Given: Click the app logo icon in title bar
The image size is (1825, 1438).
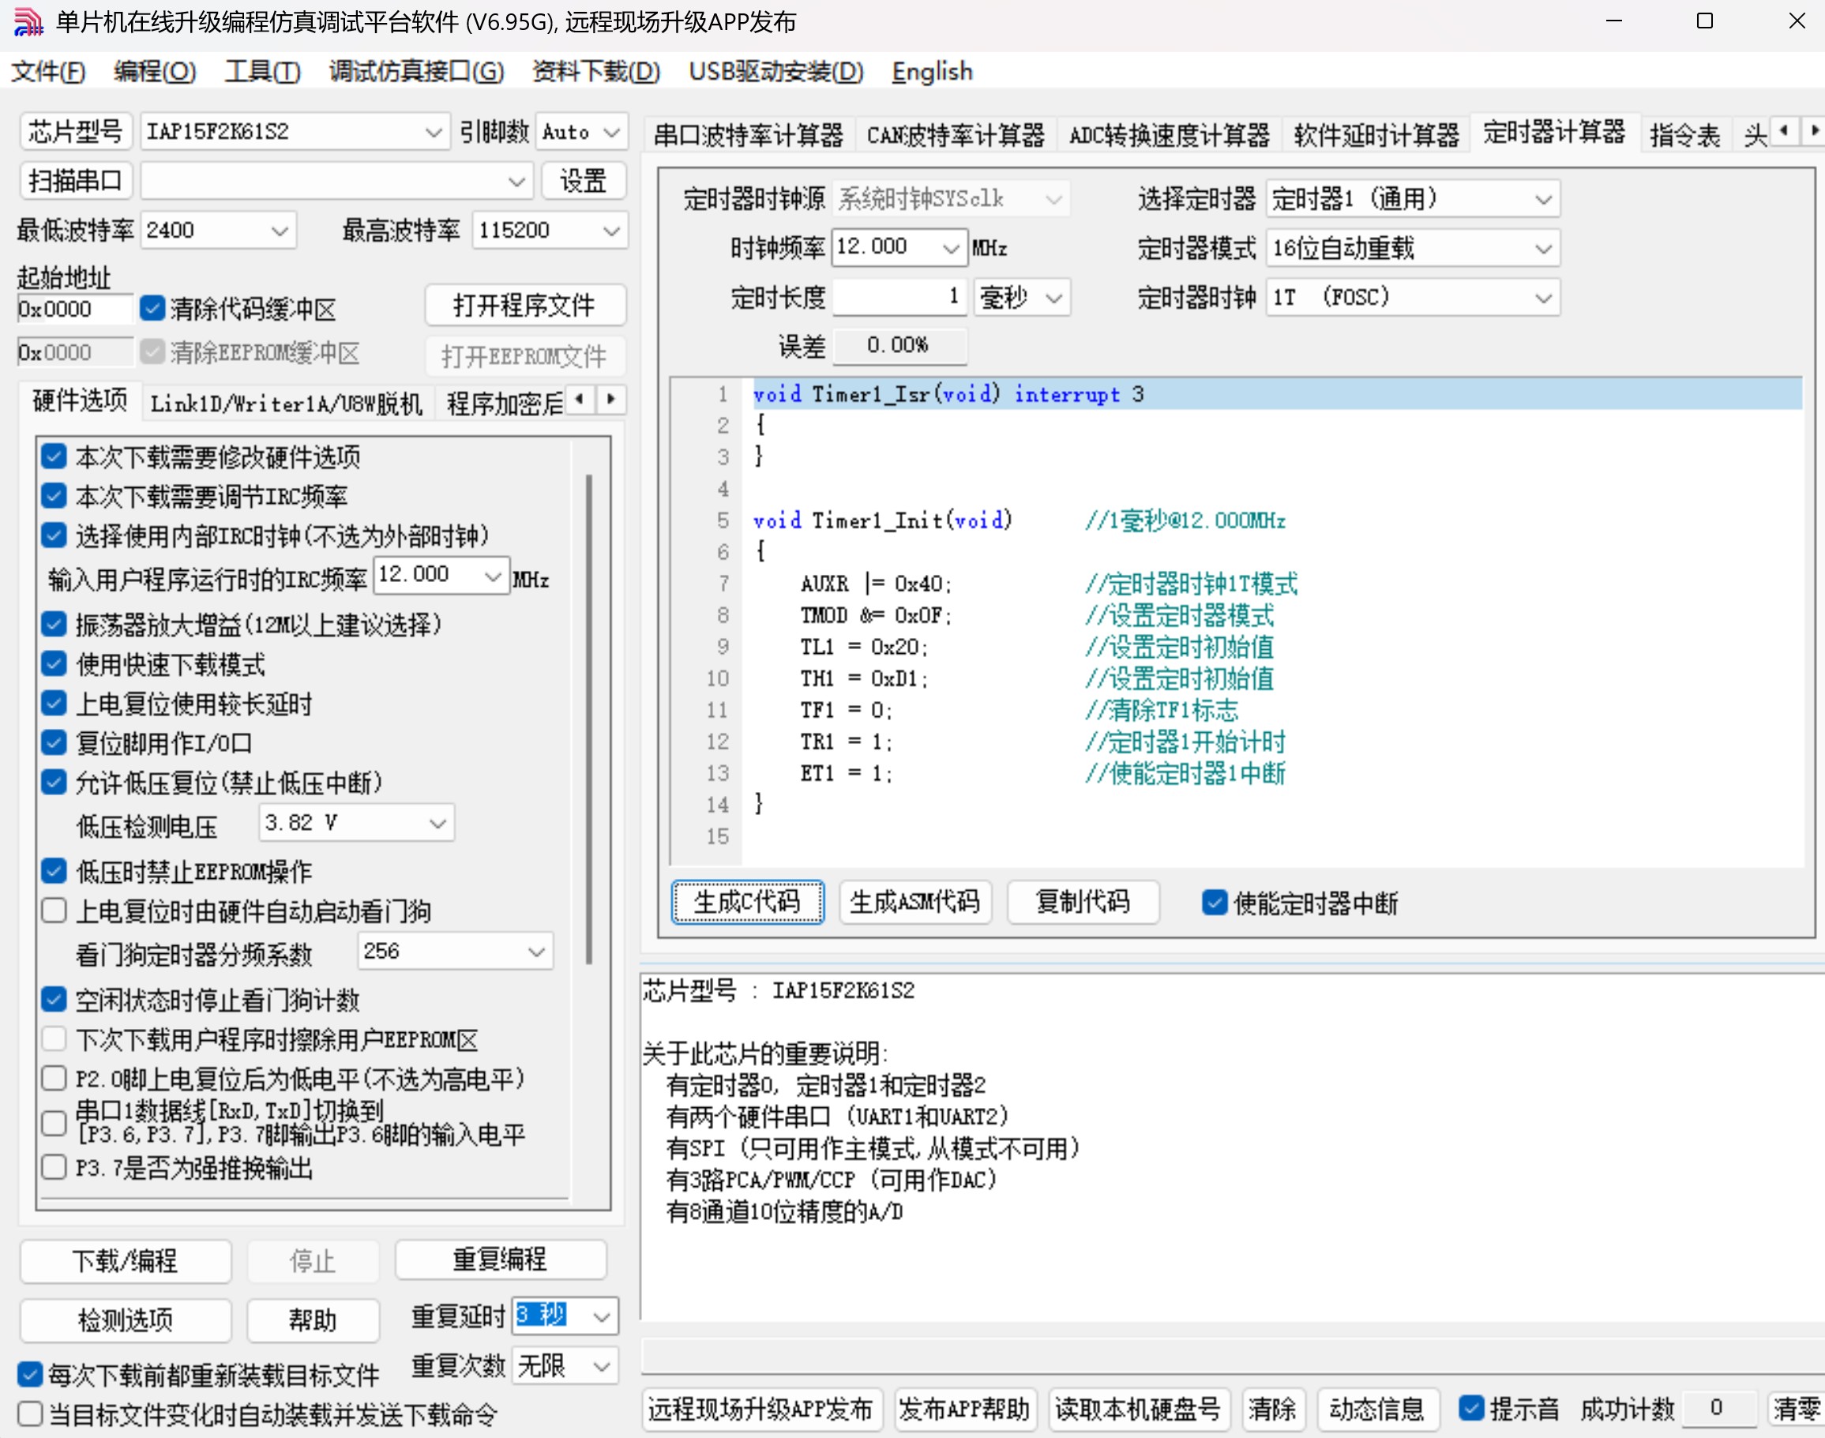Looking at the screenshot, I should point(28,22).
